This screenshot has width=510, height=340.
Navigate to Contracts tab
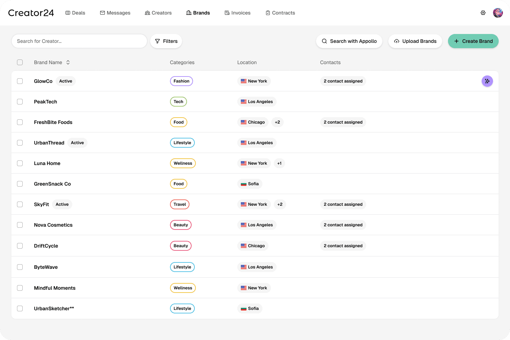tap(280, 13)
